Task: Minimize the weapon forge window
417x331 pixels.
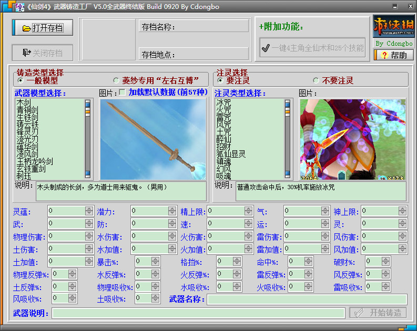Action: (x=395, y=6)
